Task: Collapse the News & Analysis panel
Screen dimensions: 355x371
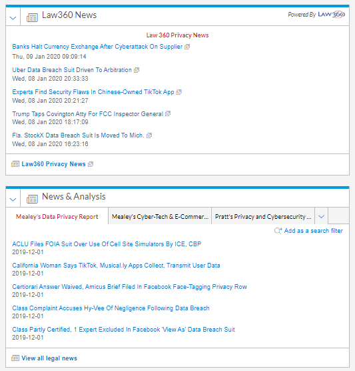Action: click(x=13, y=200)
